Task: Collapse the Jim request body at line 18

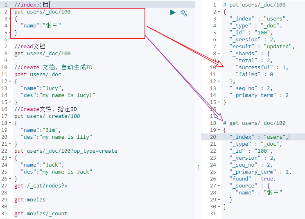Action: pyautogui.click(x=10, y=123)
